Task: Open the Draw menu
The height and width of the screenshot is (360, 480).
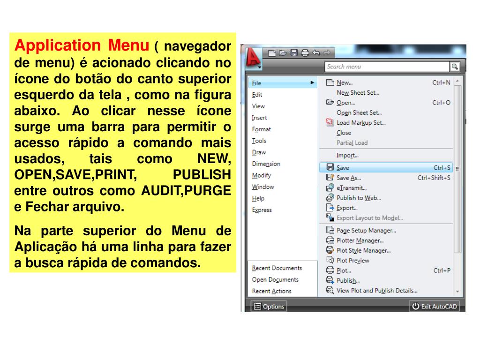Action: tap(259, 152)
